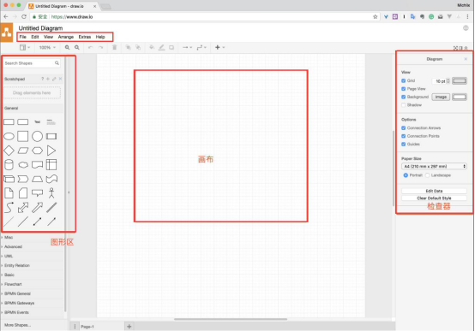Select the diamond shape in General
Image resolution: width=475 pixels, height=331 pixels.
click(9, 151)
